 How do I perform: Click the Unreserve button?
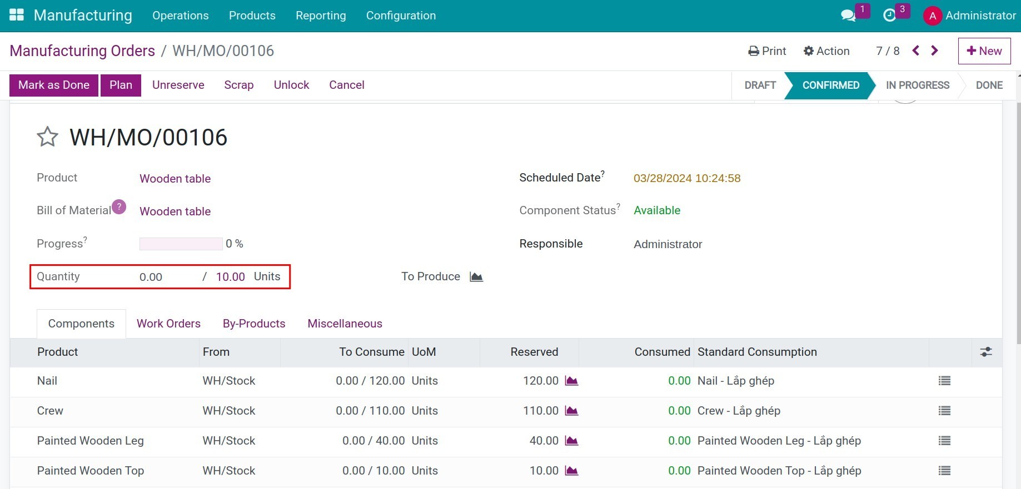click(x=178, y=85)
